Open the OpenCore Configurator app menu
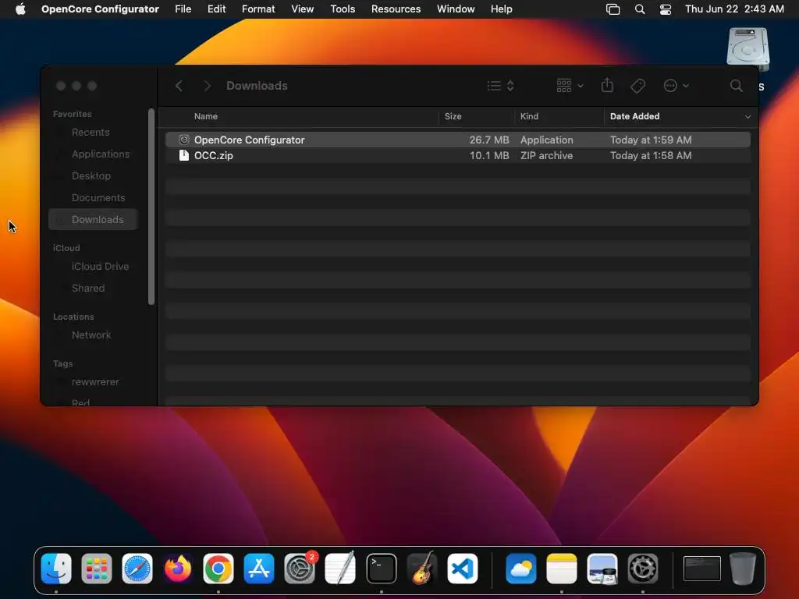The height and width of the screenshot is (599, 799). pos(100,9)
